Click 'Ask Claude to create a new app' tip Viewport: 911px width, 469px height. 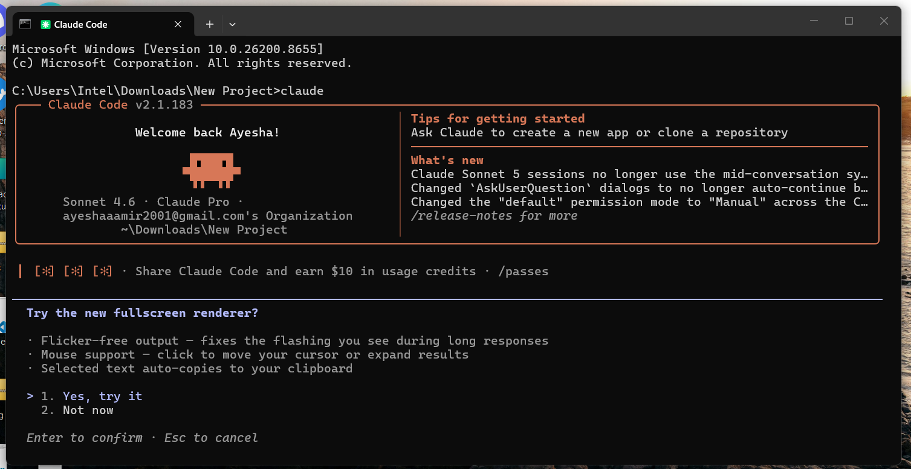point(599,132)
